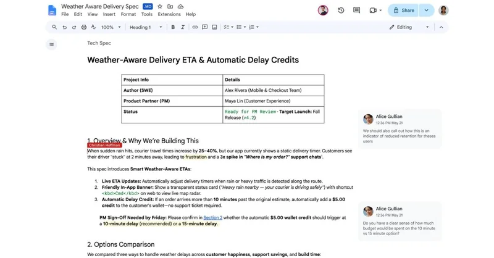This screenshot has height=258, width=494.
Task: Expand the video call options arrow
Action: (380, 10)
